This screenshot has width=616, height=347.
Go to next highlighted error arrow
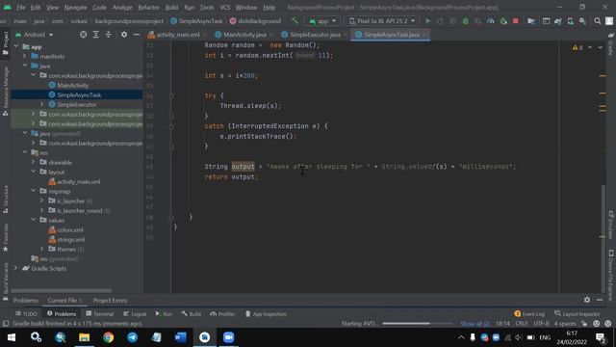click(600, 47)
